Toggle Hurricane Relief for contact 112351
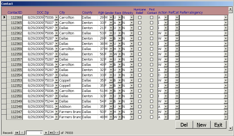Image resolution: width=234 pixels, height=136 pixels. coord(140,91)
